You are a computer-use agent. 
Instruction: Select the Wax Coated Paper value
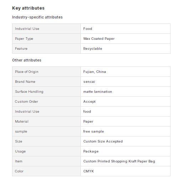click(x=99, y=39)
